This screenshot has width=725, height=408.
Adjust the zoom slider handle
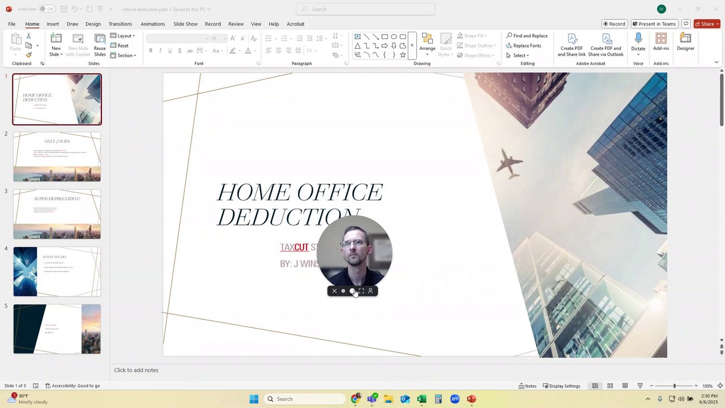click(674, 386)
